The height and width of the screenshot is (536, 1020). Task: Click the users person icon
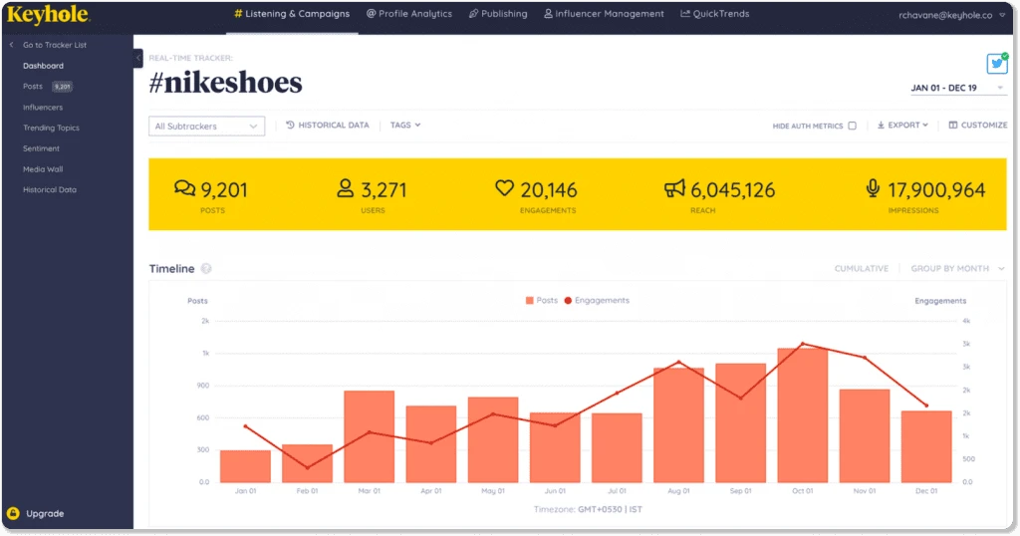(346, 188)
